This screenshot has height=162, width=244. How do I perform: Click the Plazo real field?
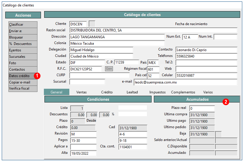pos(202,108)
